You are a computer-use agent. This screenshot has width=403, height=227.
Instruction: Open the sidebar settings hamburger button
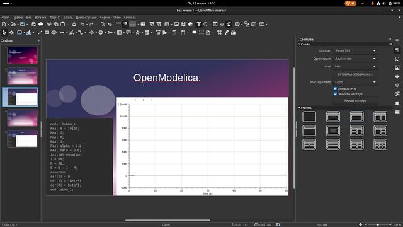(x=397, y=40)
